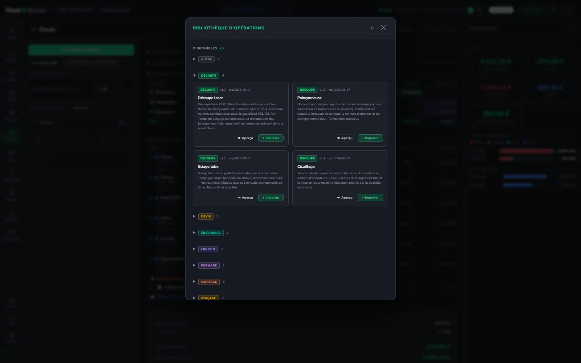Viewport: 581px width, 363px height.
Task: Import the Découpe laser operation
Action: 271,138
